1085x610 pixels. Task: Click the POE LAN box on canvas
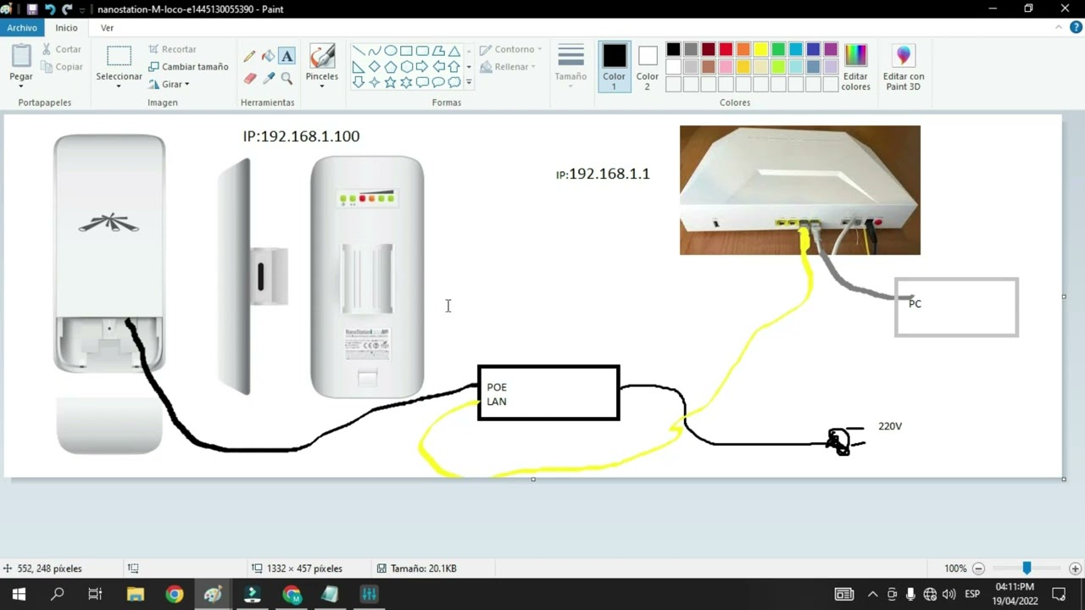pos(548,393)
